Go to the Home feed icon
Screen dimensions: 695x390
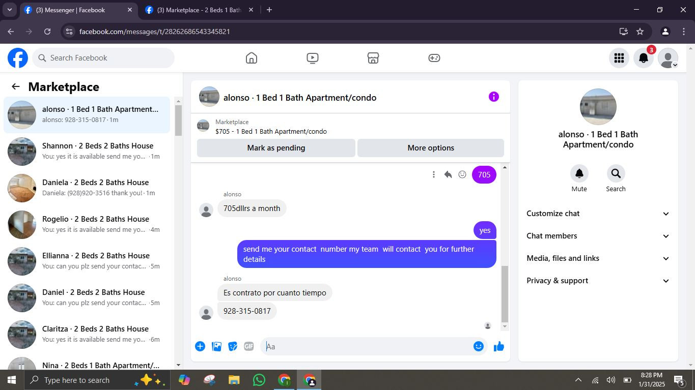[252, 58]
